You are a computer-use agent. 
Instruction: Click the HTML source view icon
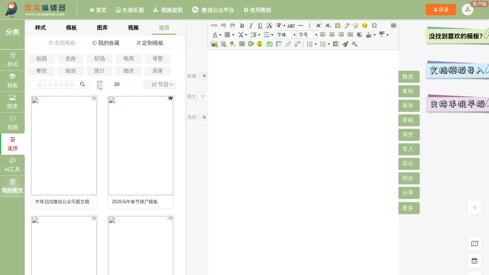(214, 26)
